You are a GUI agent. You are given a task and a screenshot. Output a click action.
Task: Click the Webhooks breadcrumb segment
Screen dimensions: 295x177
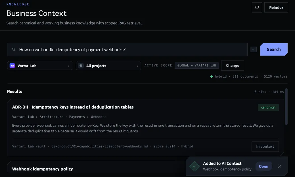click(x=99, y=117)
